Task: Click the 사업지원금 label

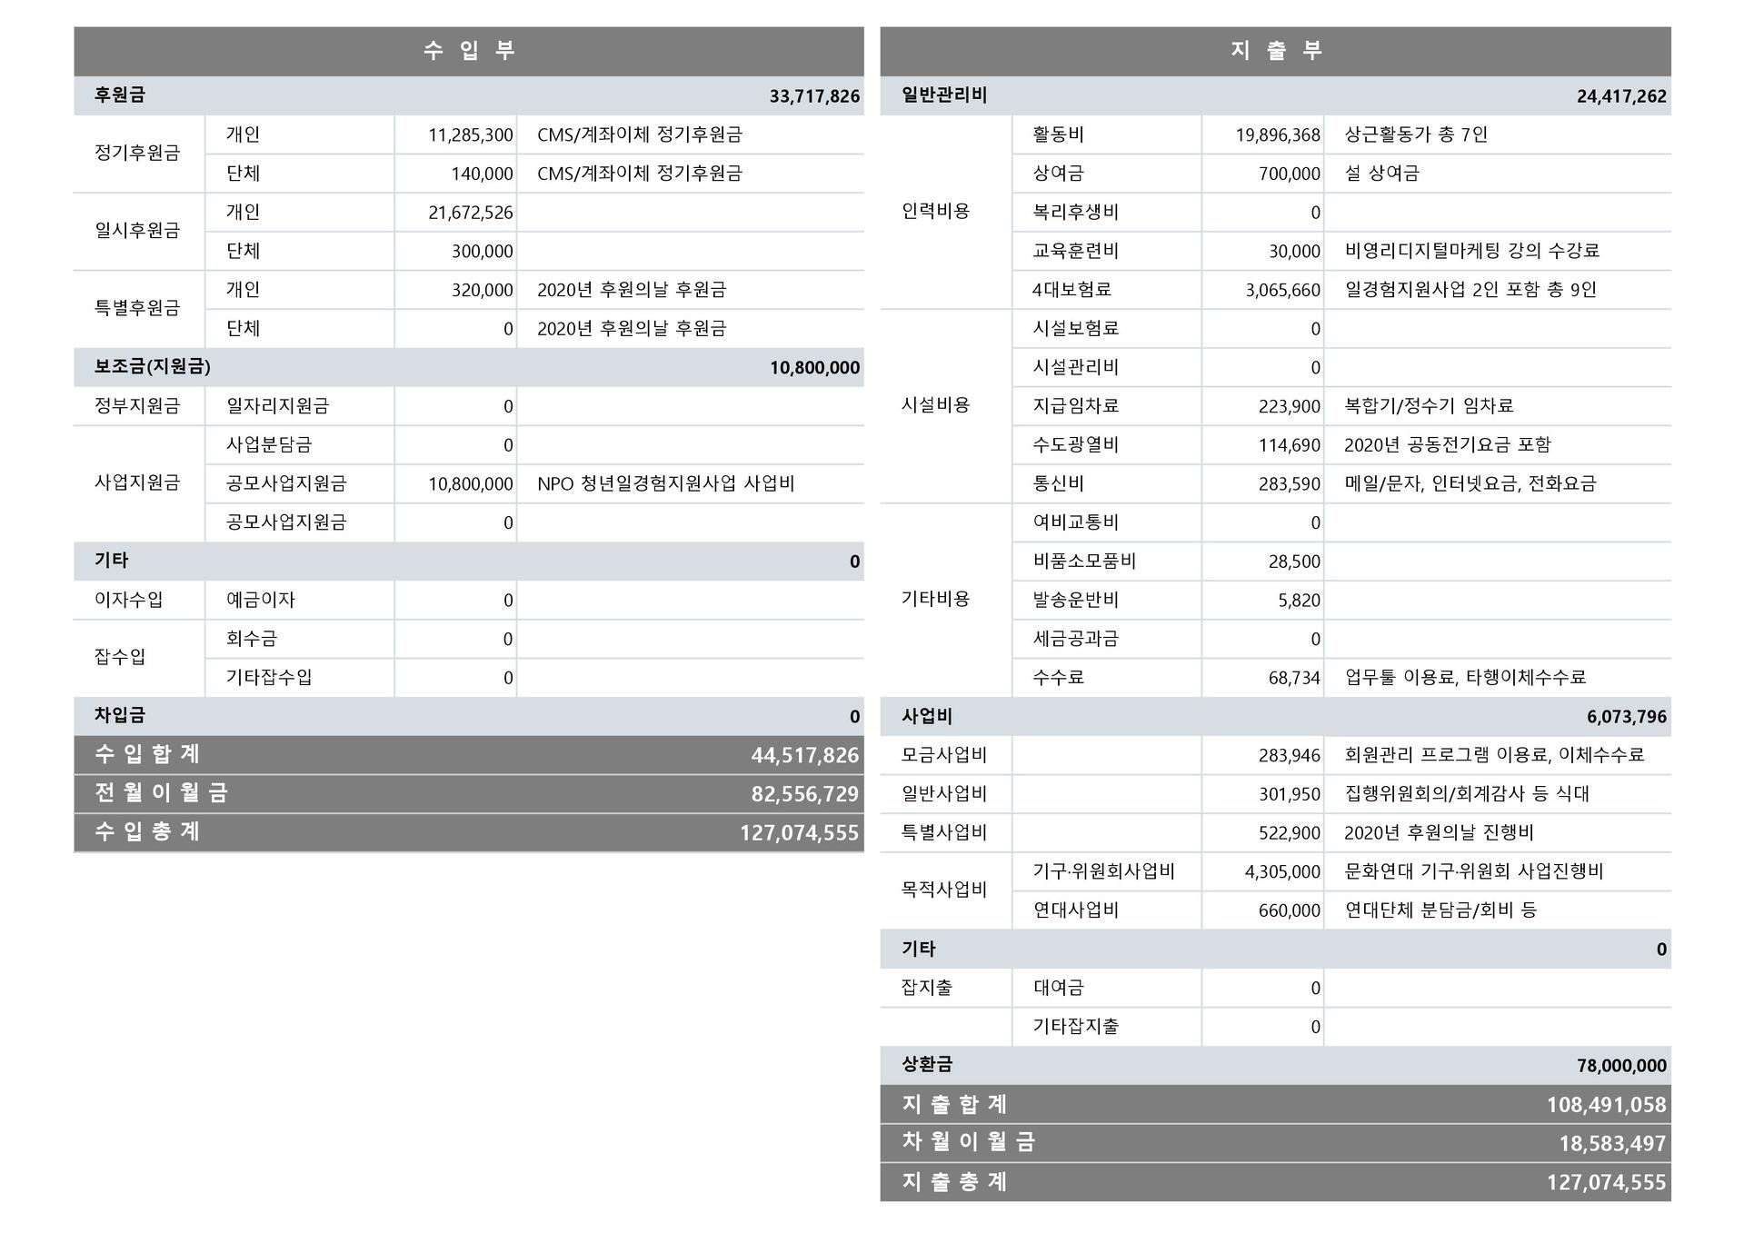Action: pyautogui.click(x=137, y=483)
